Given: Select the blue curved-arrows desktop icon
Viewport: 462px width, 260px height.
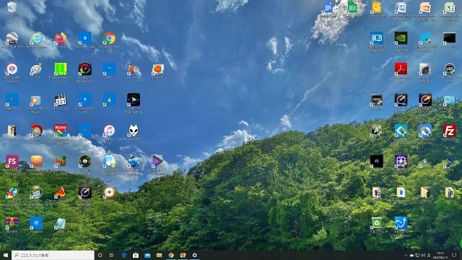Looking at the screenshot, I should (401, 223).
